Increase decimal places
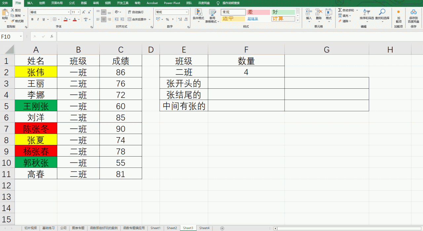 179,20
